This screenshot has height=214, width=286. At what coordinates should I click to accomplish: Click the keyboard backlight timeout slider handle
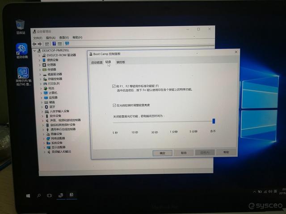pos(214,121)
